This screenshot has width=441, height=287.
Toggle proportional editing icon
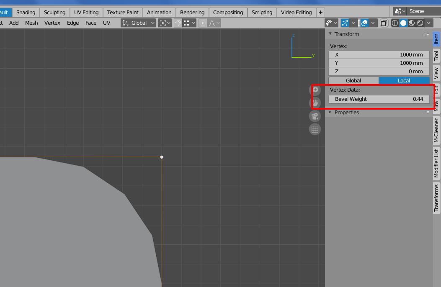203,23
